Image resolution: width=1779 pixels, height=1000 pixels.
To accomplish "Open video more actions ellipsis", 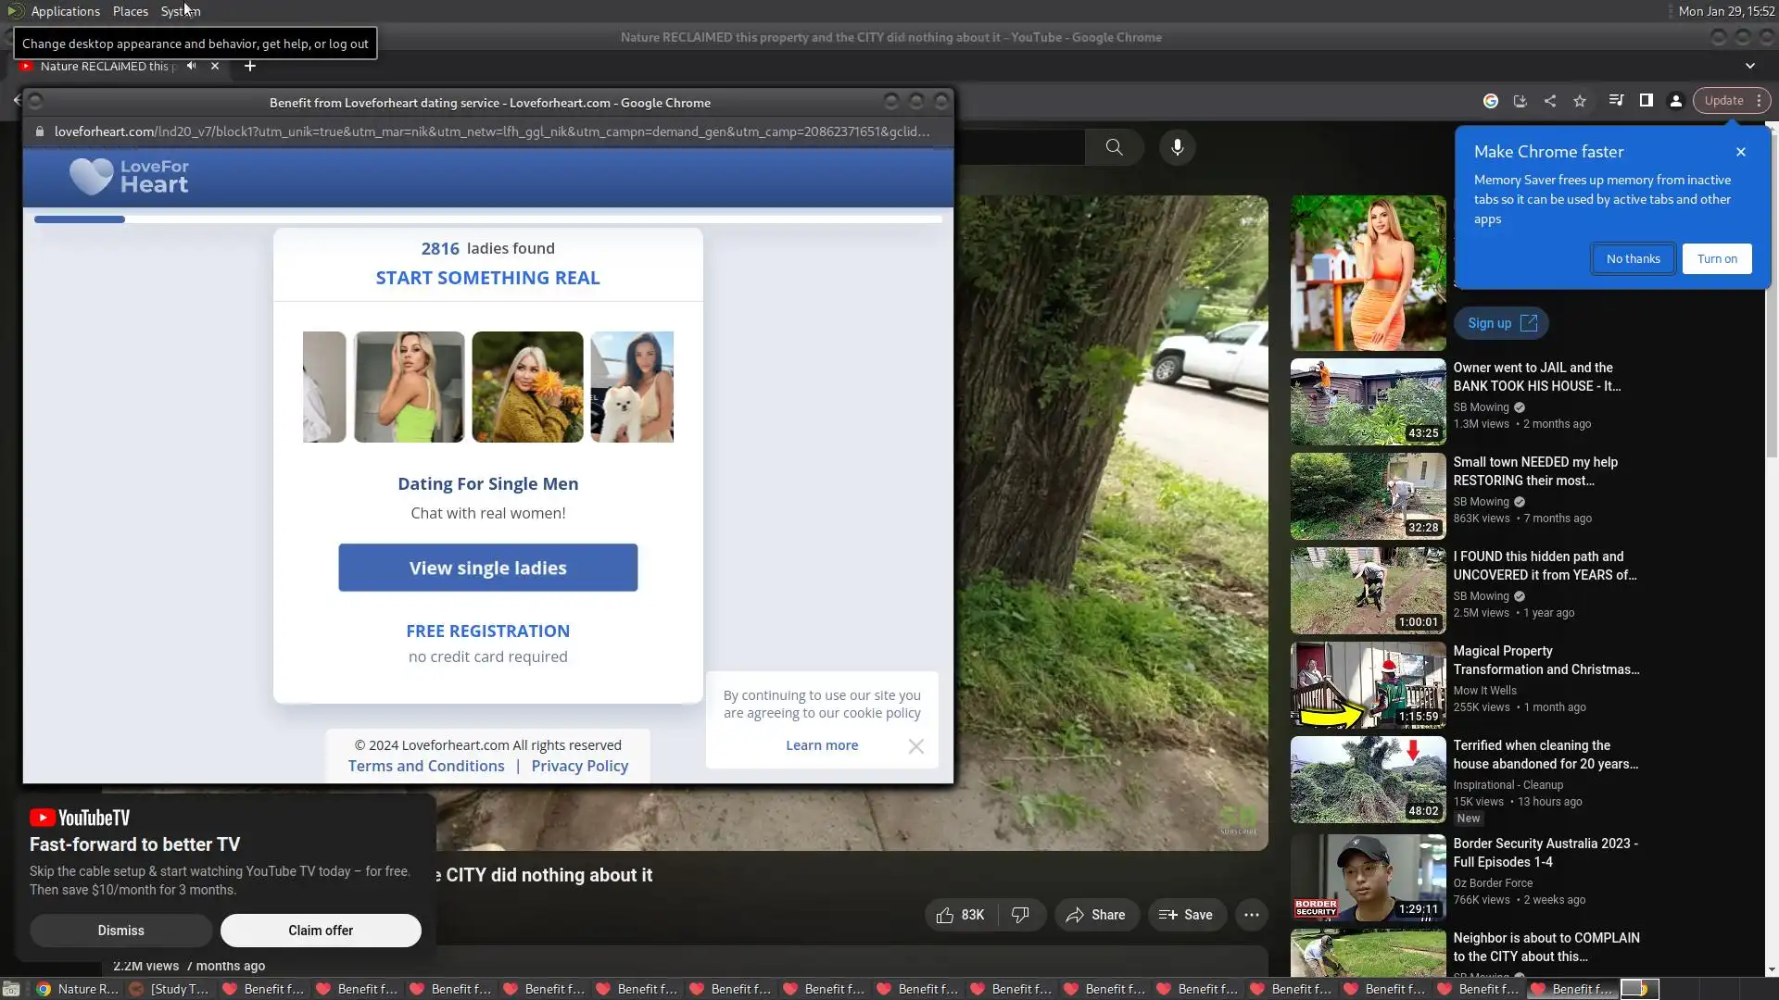I will pos(1251,915).
